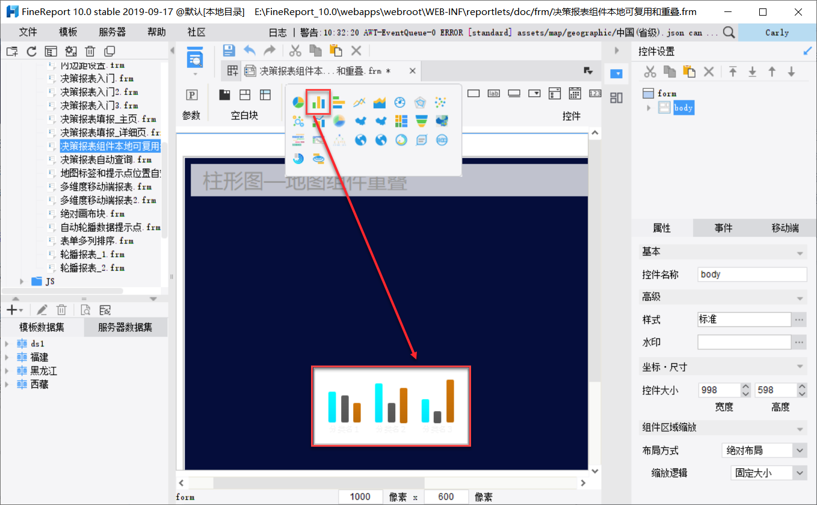Pick the gauge chart icon
This screenshot has height=505, width=817.
[x=400, y=102]
